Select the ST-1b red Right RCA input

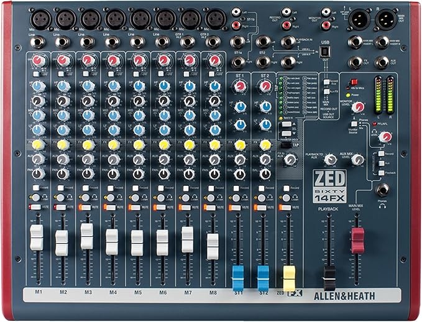point(236,25)
